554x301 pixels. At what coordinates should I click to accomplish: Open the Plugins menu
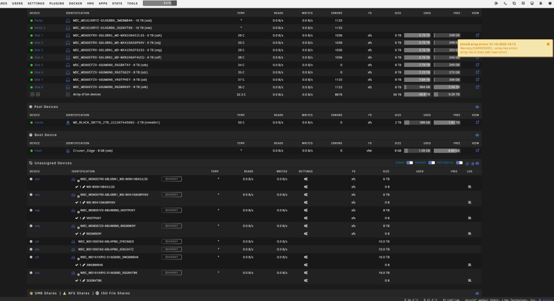[57, 3]
